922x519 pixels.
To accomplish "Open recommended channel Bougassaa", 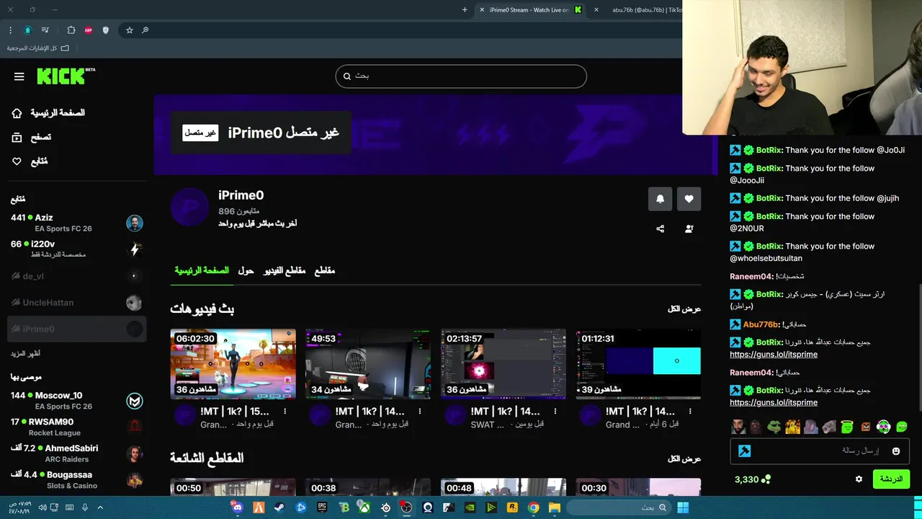I will click(x=76, y=480).
